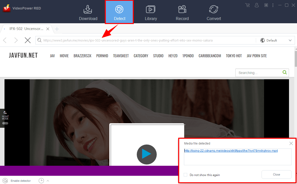This screenshot has width=297, height=184.
Task: Click the Close button in detection popup
Action: [276, 174]
